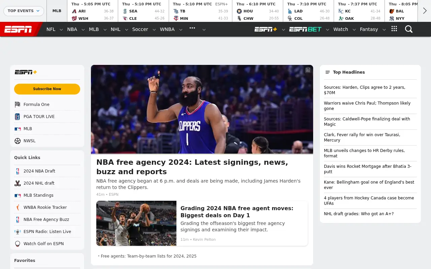Expand the NFL menu chevron

click(61, 30)
